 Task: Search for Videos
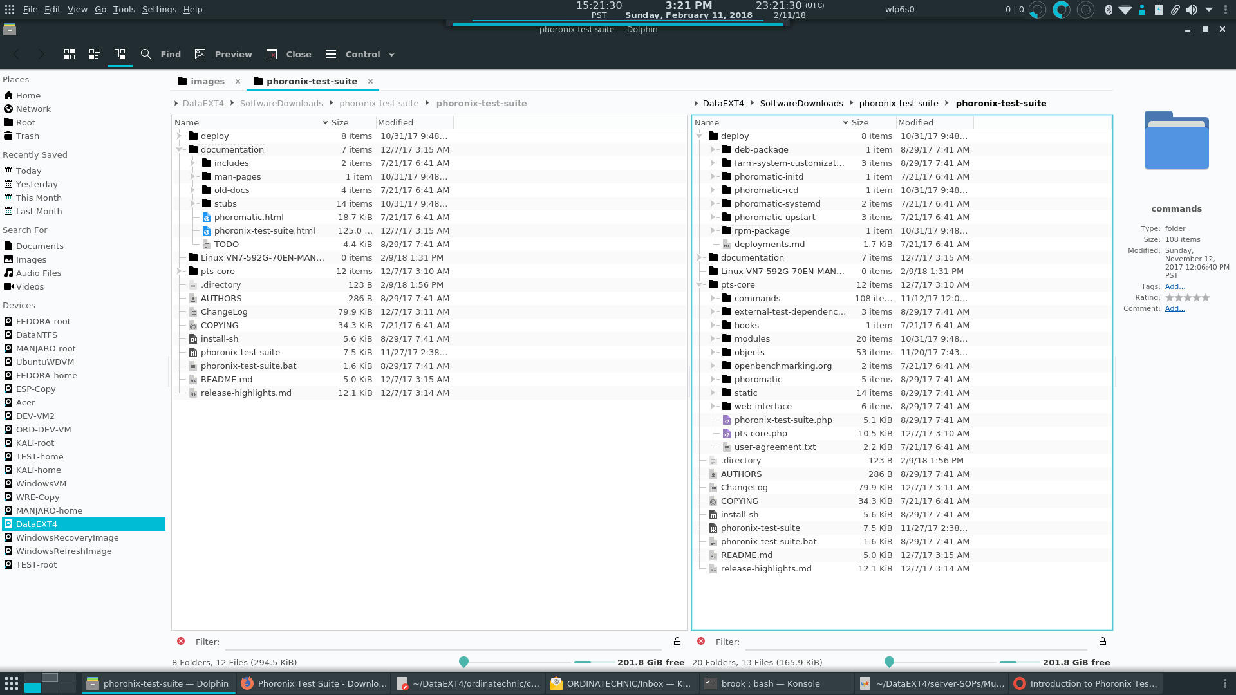tap(30, 286)
